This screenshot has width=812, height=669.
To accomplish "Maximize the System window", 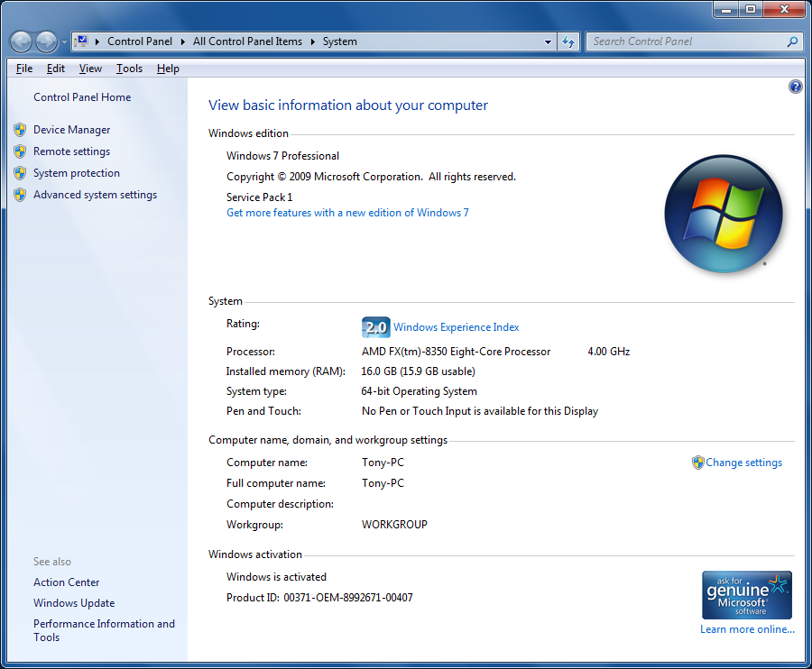I will tap(751, 10).
